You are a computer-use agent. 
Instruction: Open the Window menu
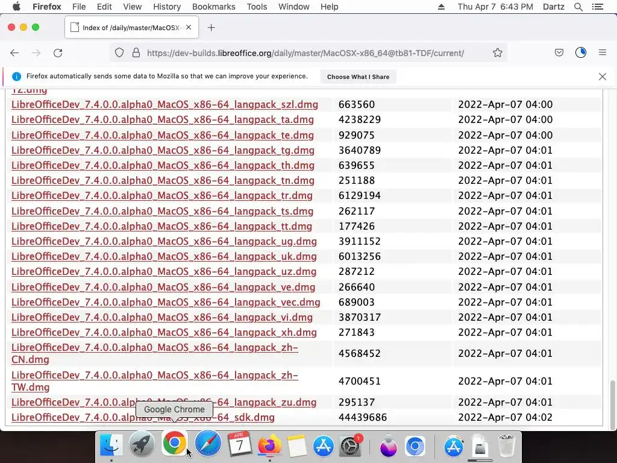point(293,7)
